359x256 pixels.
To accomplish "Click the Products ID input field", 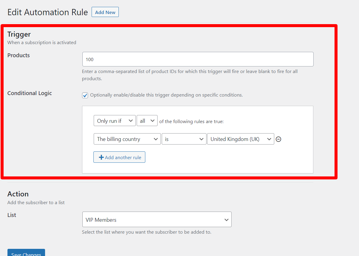I will pyautogui.click(x=198, y=59).
